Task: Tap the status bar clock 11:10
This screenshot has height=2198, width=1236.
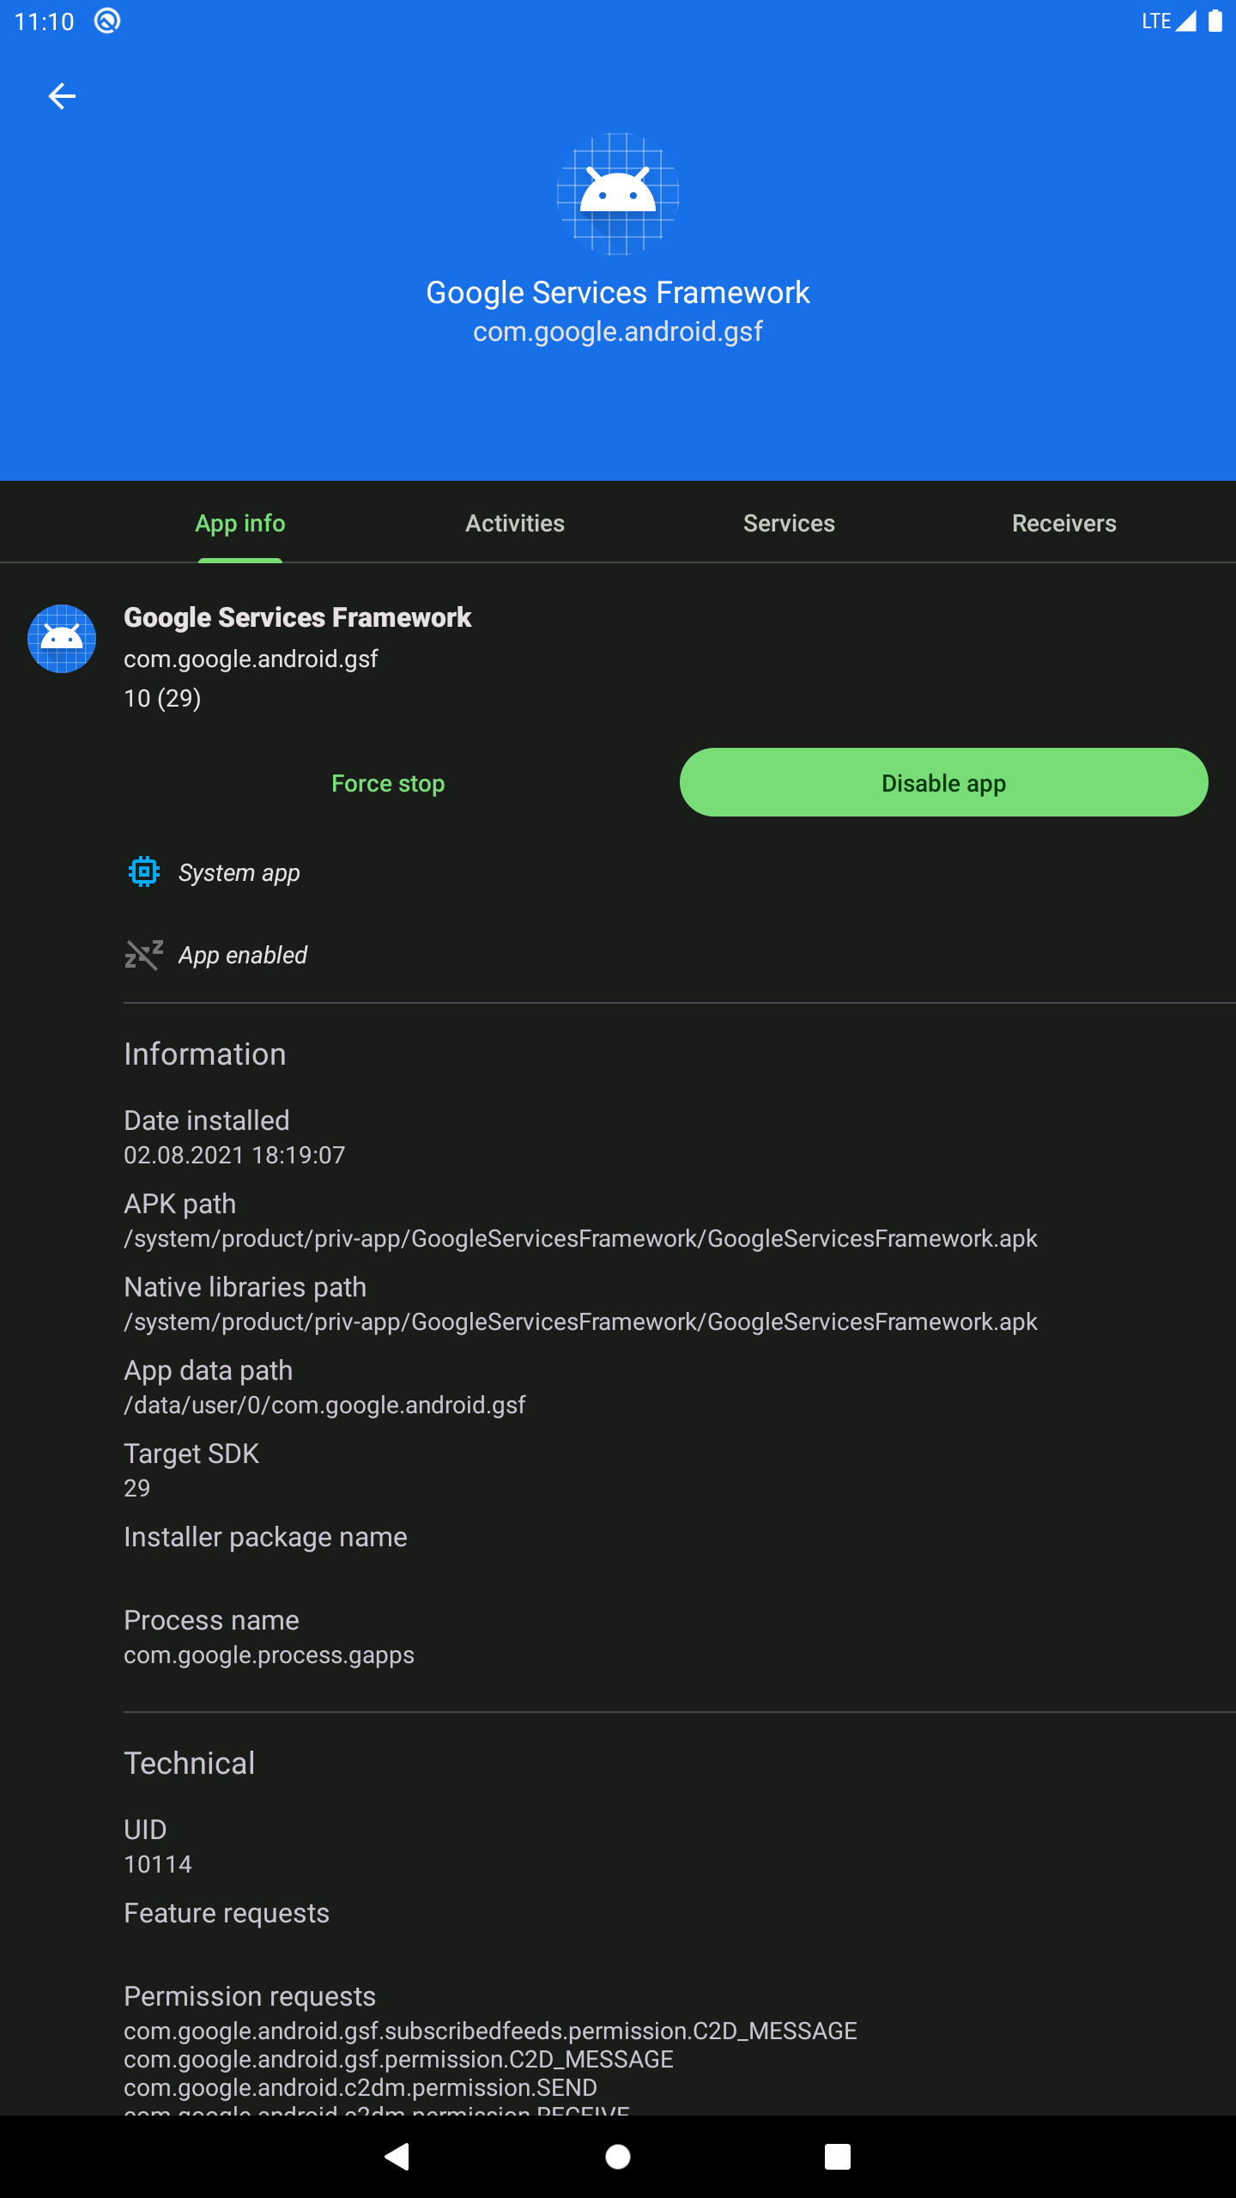Action: tap(45, 21)
